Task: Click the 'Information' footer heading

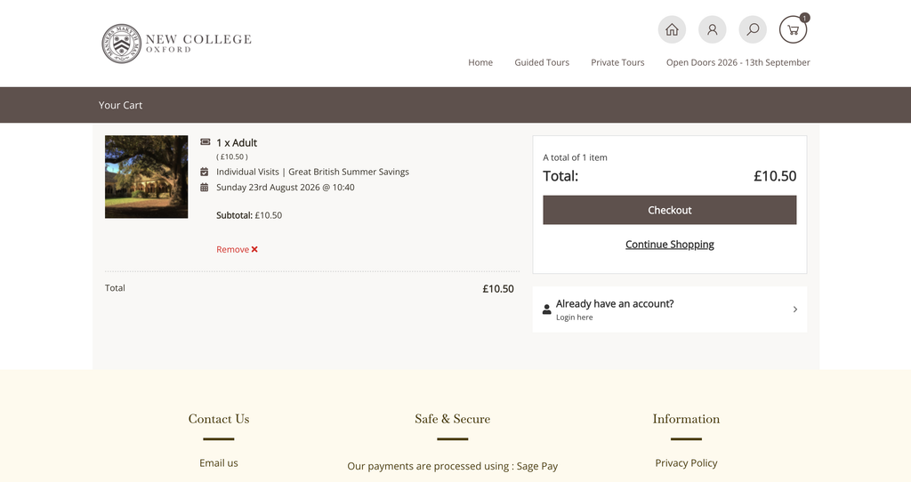Action: click(x=686, y=419)
